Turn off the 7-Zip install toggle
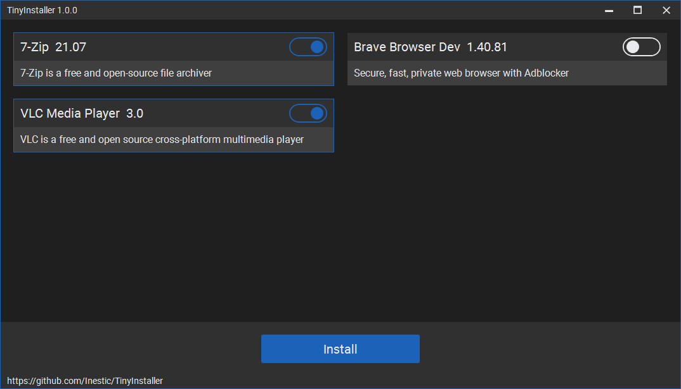Viewport: 681px width, 389px height. 308,47
